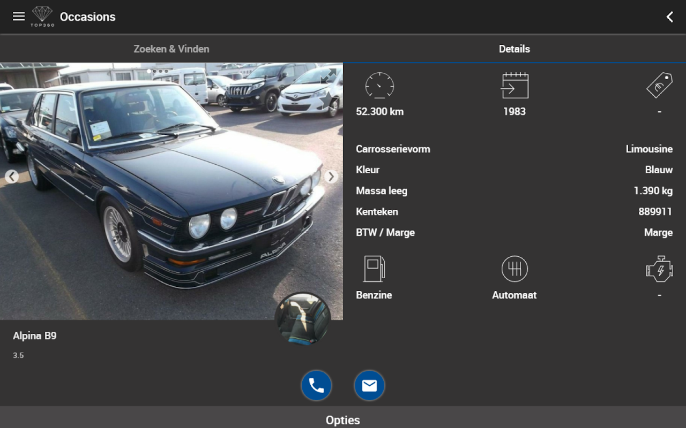Email the dealer with the envelope button

tap(369, 386)
